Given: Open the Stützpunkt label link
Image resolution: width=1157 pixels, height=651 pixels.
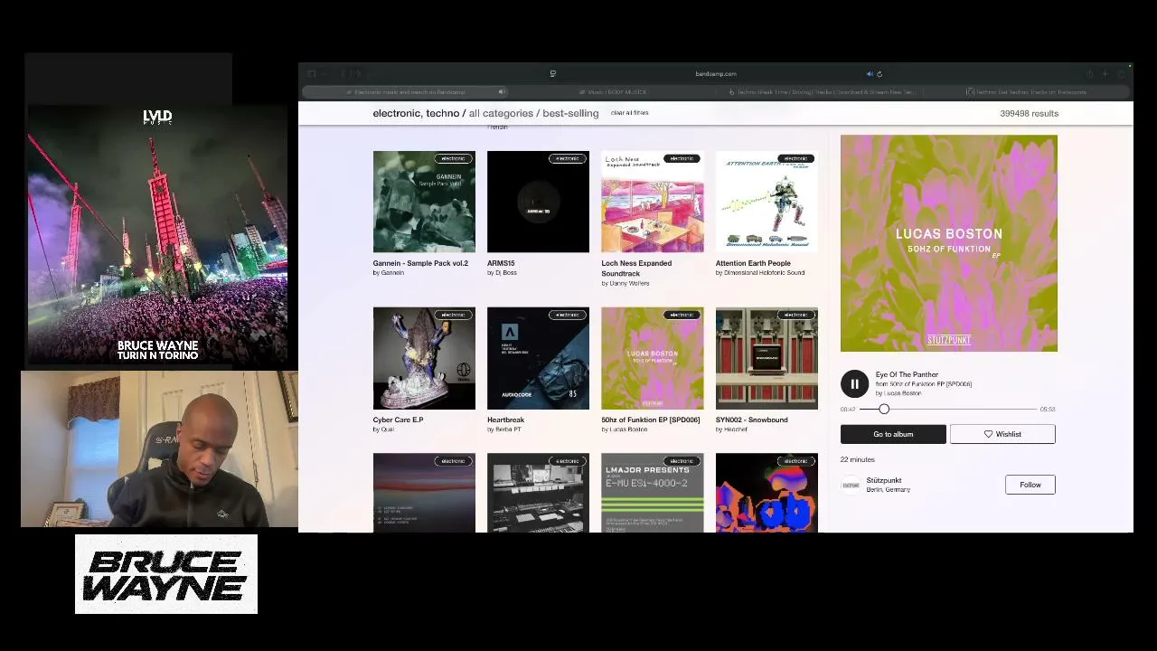Looking at the screenshot, I should (884, 480).
